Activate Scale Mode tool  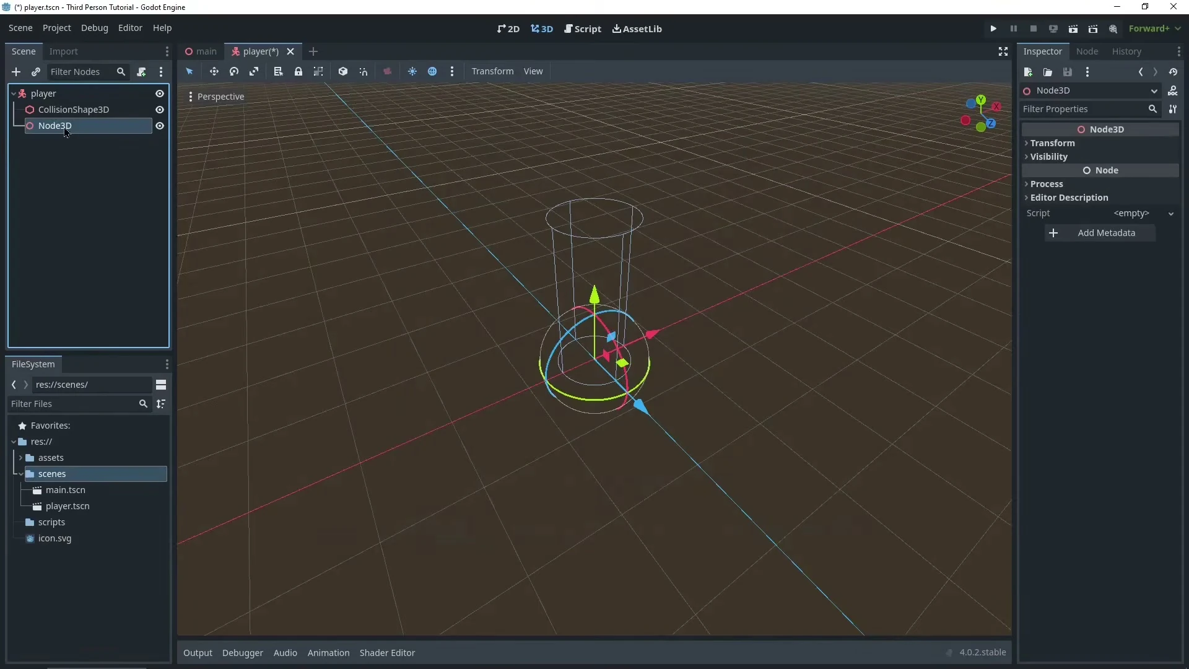(254, 71)
